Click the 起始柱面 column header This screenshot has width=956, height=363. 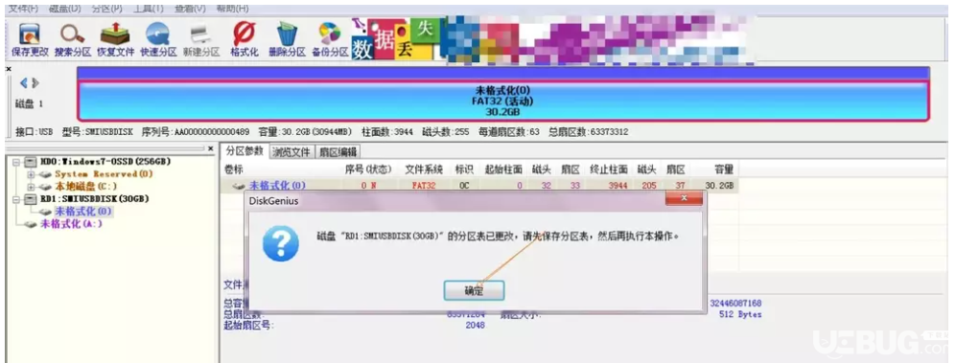pyautogui.click(x=503, y=170)
